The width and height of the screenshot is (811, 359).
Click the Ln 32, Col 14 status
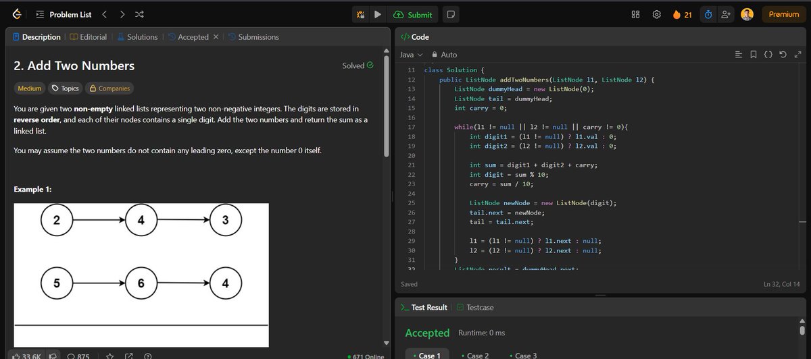[783, 284]
